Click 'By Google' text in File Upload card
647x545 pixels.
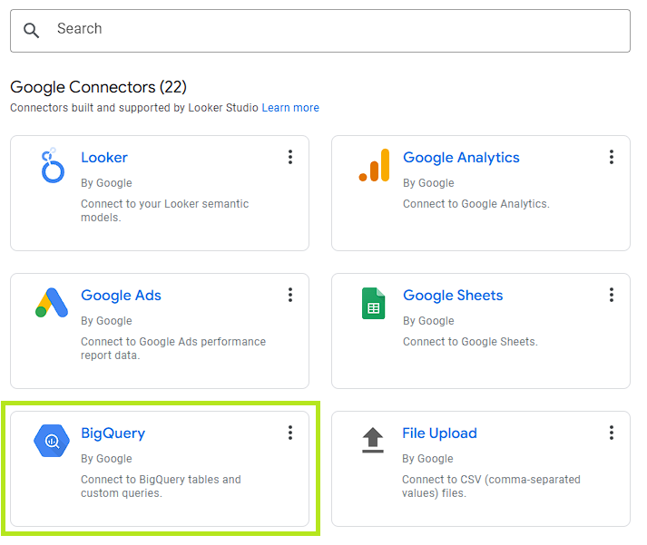click(428, 459)
